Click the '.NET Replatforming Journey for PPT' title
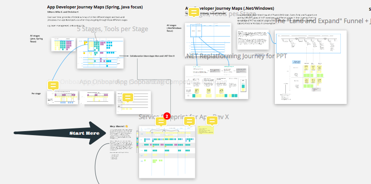Image resolution: width=371 pixels, height=184 pixels. click(x=236, y=56)
